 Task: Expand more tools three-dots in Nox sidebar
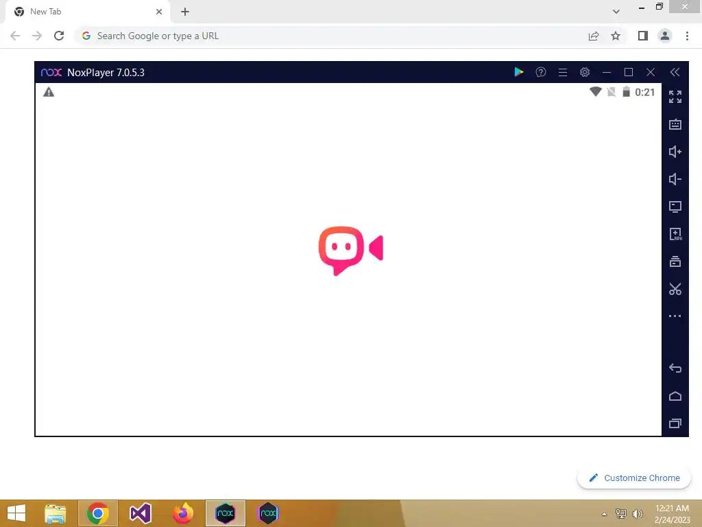coord(675,316)
